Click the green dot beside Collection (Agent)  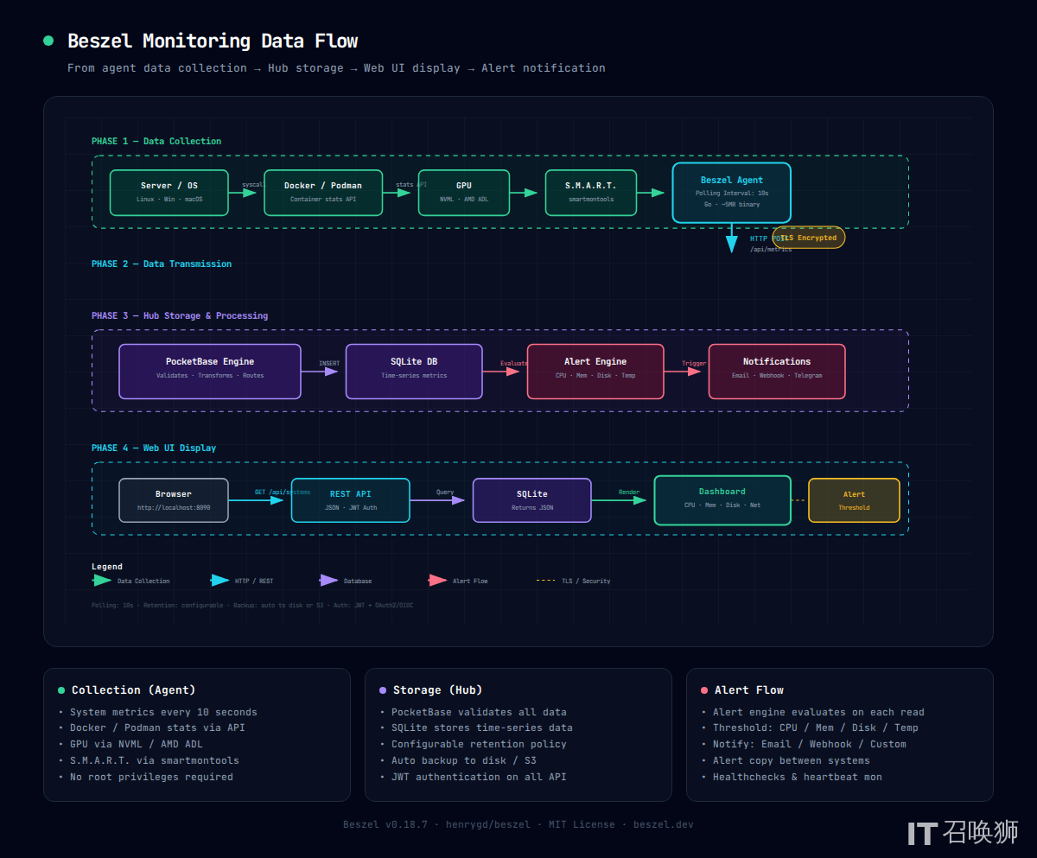click(61, 690)
